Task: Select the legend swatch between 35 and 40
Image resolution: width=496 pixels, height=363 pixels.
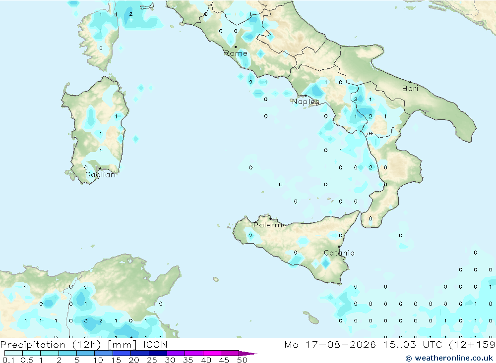Action: (194, 353)
